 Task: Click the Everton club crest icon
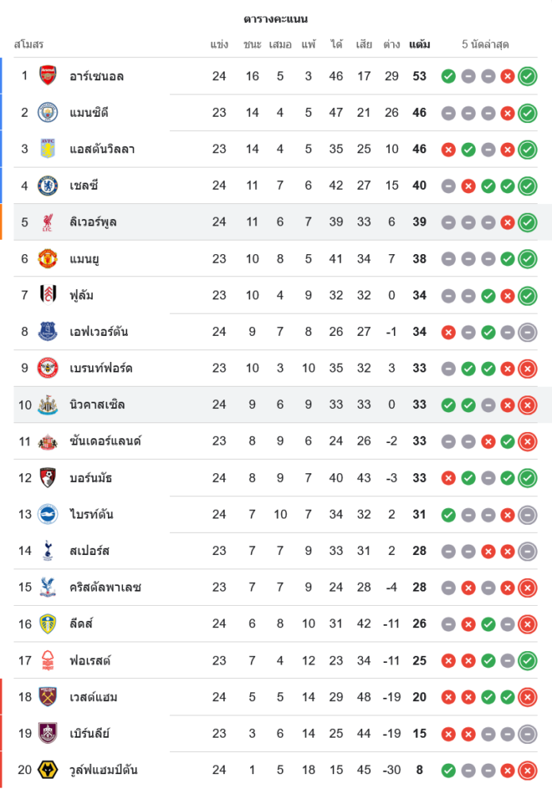48,332
